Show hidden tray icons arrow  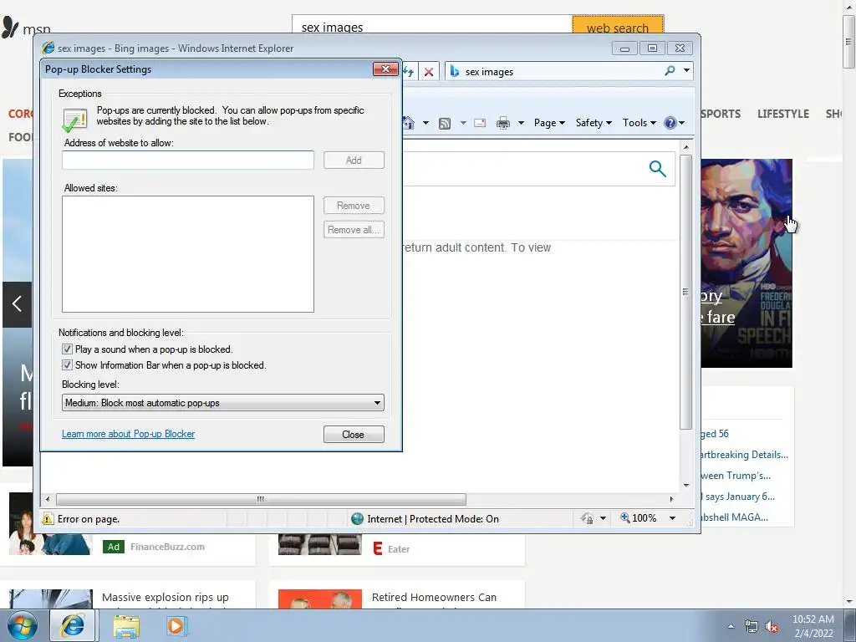(731, 626)
